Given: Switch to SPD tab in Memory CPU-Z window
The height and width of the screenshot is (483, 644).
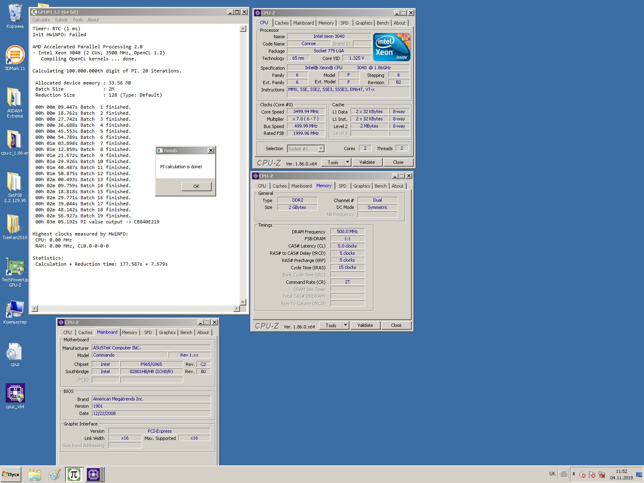Looking at the screenshot, I should click(x=343, y=186).
